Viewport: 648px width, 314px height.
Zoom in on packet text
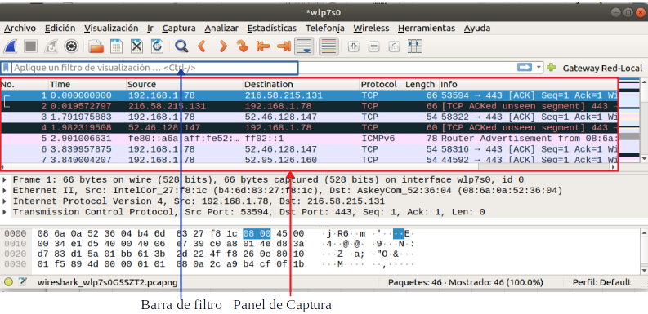[x=353, y=46]
